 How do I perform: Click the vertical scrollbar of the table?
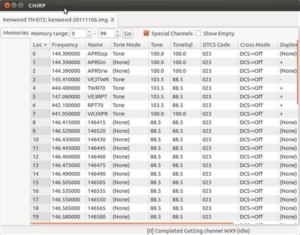click(x=297, y=71)
